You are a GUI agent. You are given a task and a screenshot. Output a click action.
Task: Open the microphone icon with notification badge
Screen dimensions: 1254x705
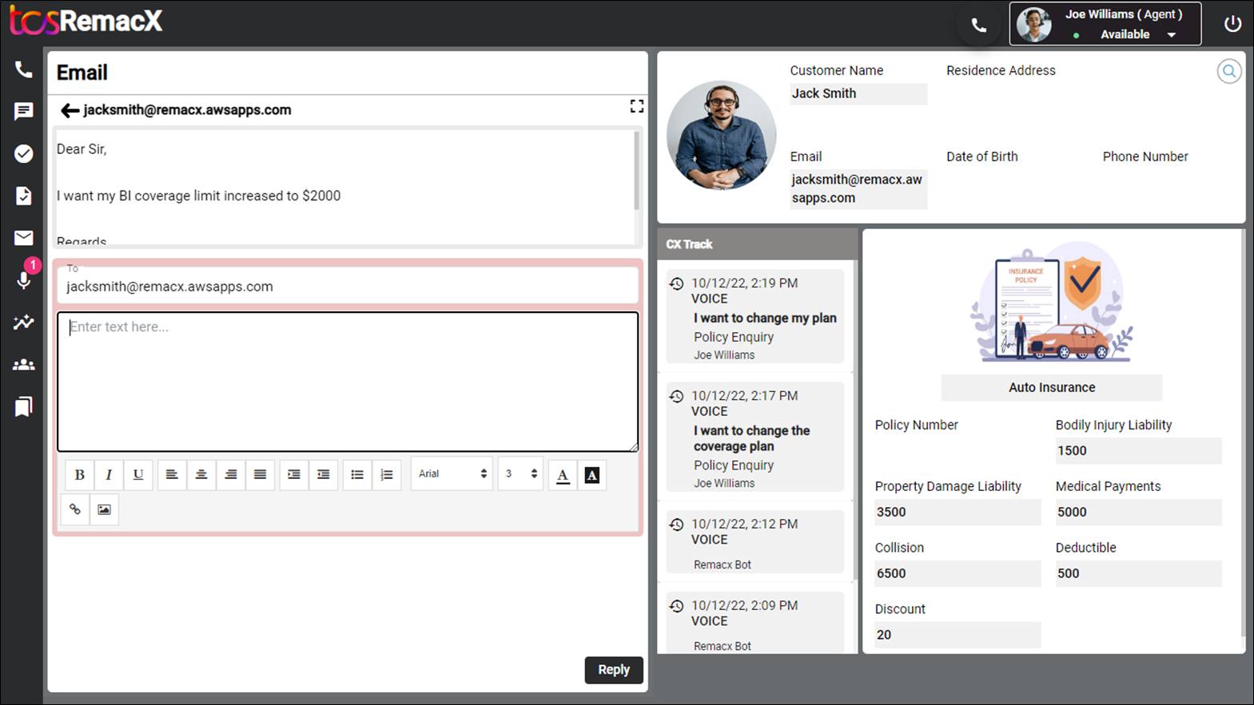click(x=24, y=279)
